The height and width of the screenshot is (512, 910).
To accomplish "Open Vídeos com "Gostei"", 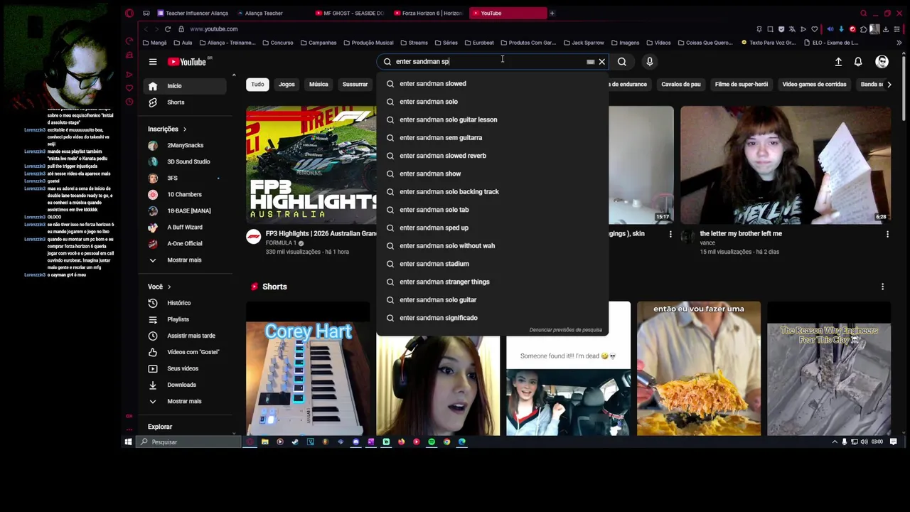I will [186, 352].
